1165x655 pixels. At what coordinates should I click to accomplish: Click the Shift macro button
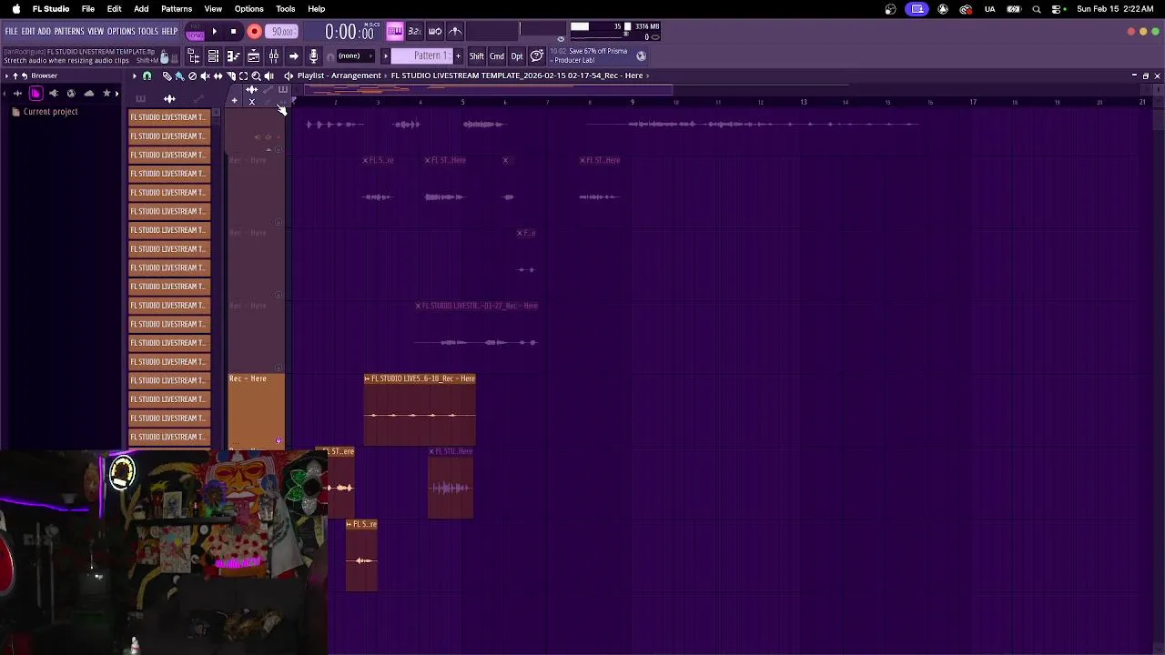(477, 56)
